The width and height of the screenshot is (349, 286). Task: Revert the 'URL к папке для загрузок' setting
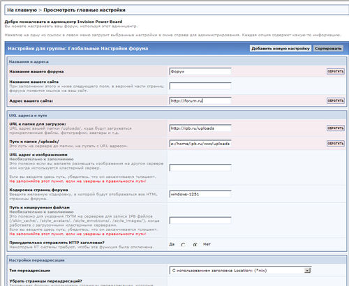336,128
